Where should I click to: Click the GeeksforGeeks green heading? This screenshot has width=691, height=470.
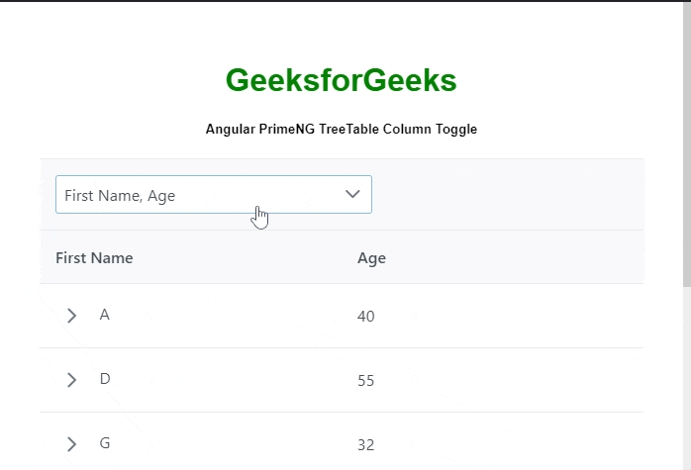341,80
